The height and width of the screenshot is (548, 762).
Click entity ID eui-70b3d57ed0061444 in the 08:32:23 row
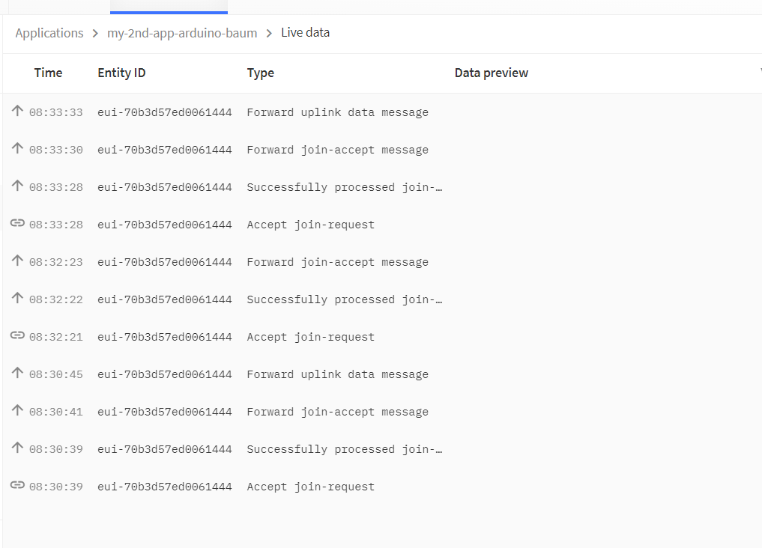(165, 262)
